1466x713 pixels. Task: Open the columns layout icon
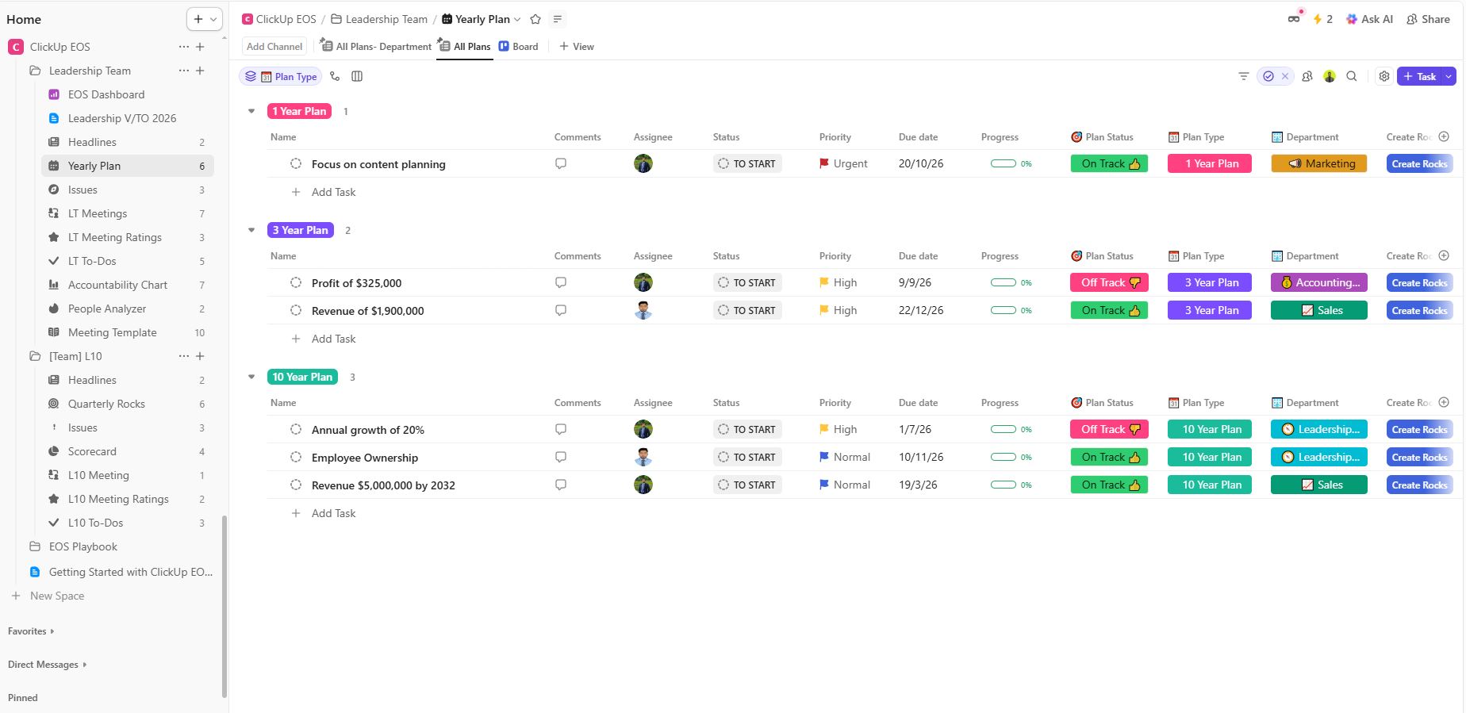coord(357,76)
